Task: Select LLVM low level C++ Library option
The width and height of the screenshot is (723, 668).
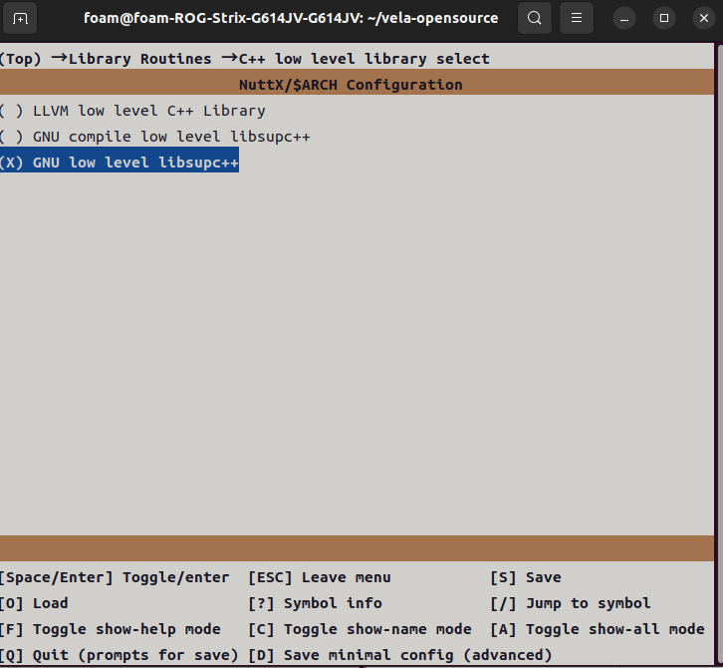Action: [x=132, y=111]
